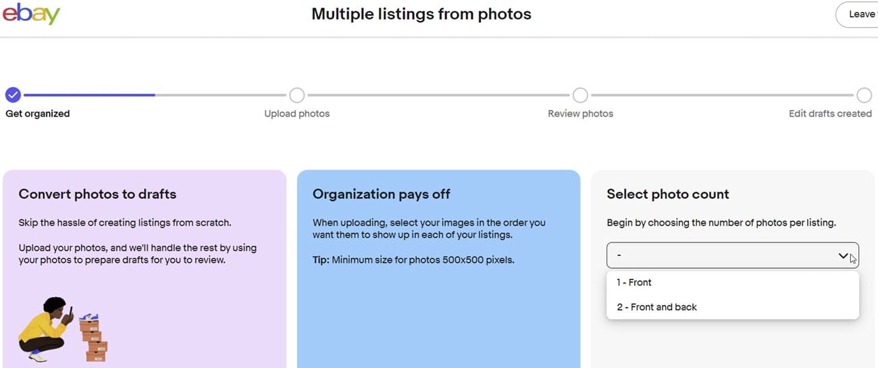Select the Edit drafts created step label
Image resolution: width=878 pixels, height=368 pixels.
click(830, 113)
